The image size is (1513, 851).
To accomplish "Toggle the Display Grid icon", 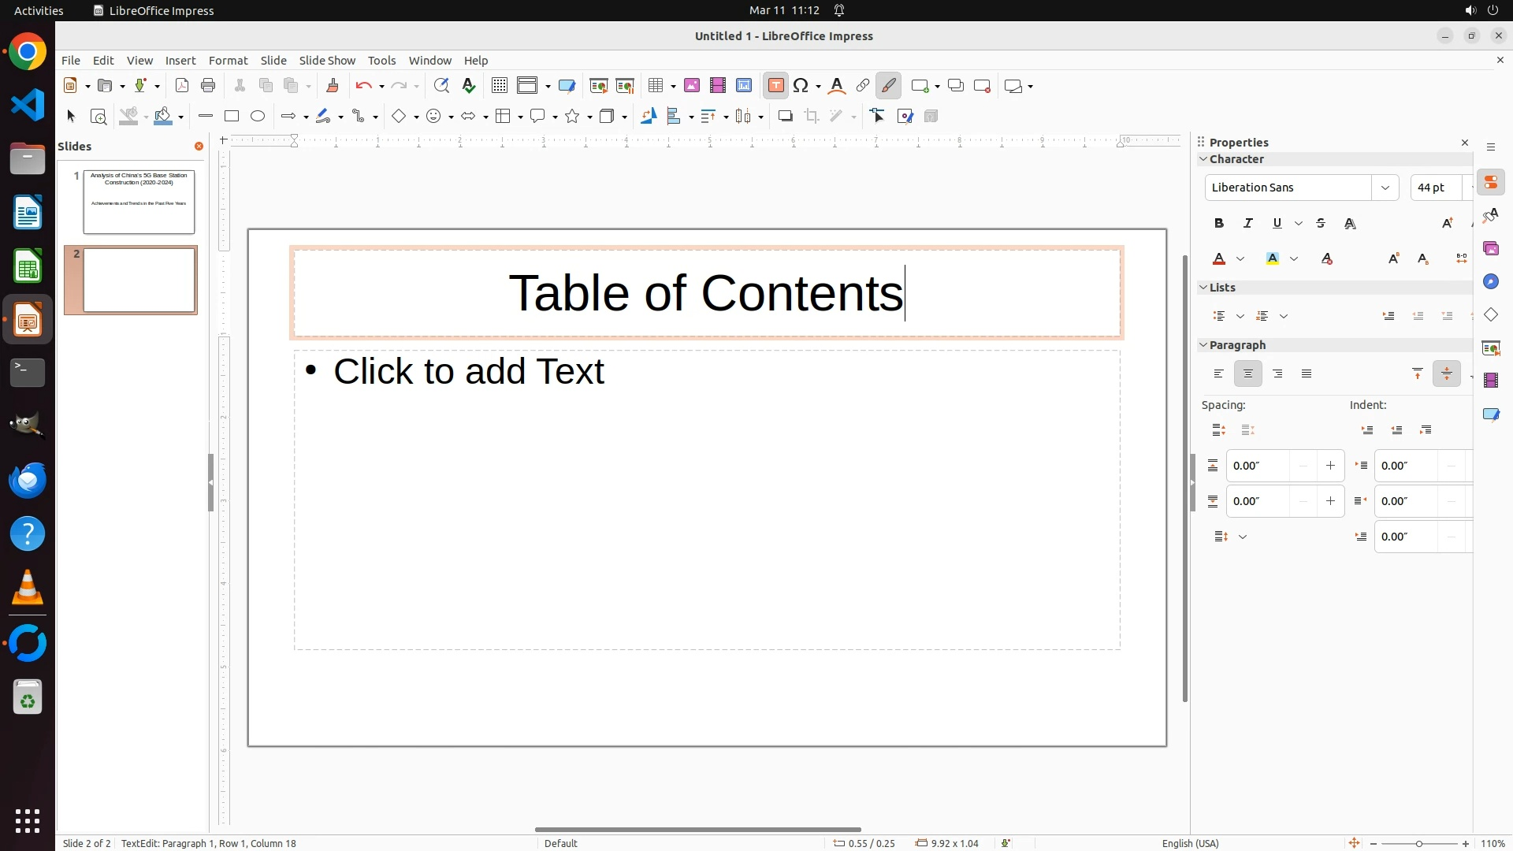I will 500,86.
